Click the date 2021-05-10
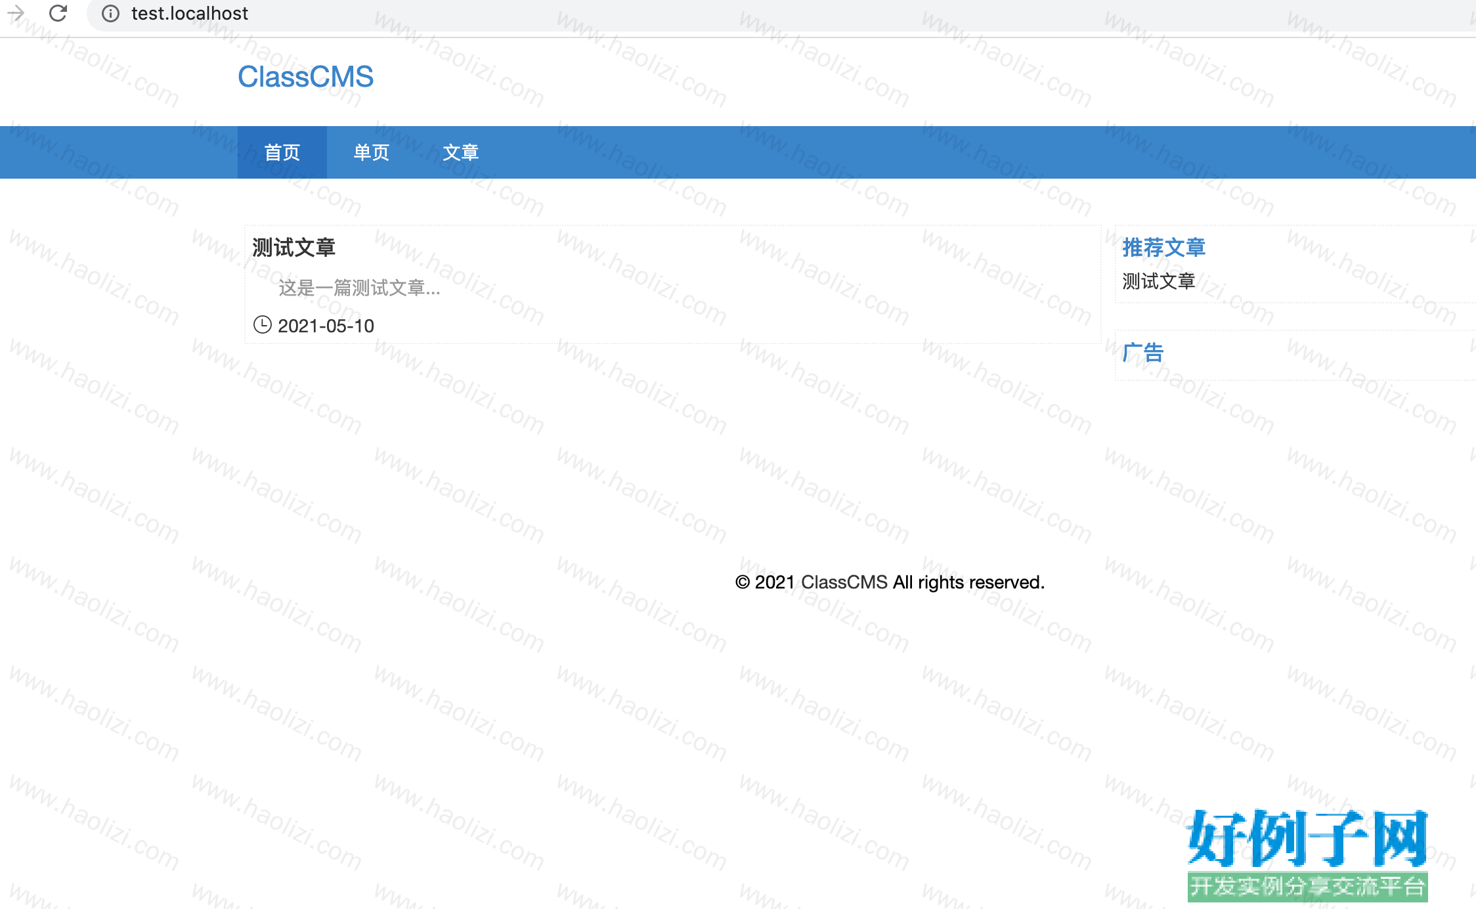Viewport: 1476px width, 909px height. tap(326, 326)
